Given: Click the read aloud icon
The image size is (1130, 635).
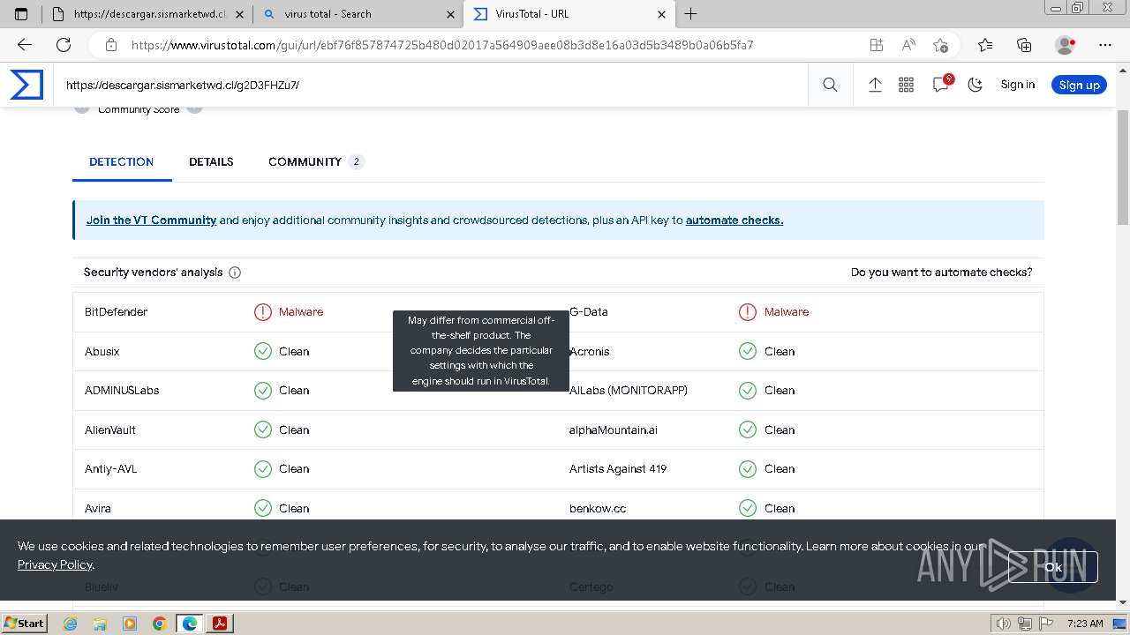Looking at the screenshot, I should [908, 45].
